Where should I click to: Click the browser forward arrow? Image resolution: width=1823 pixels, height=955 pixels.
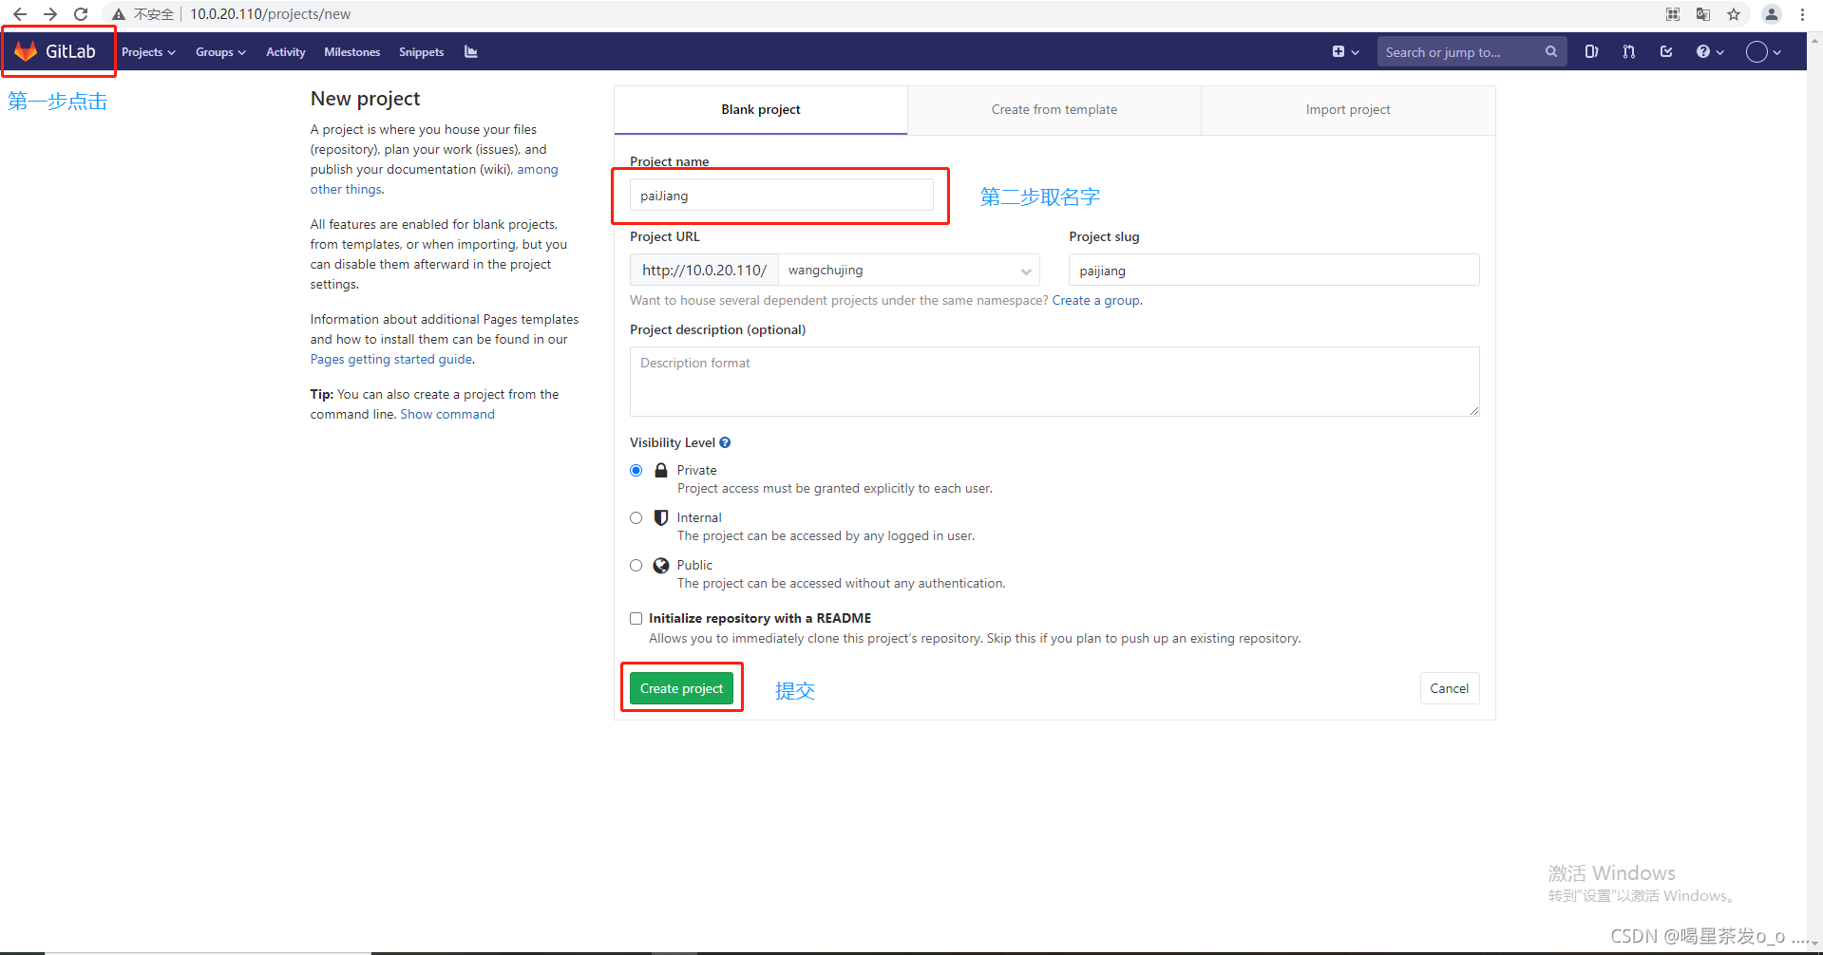[x=50, y=14]
